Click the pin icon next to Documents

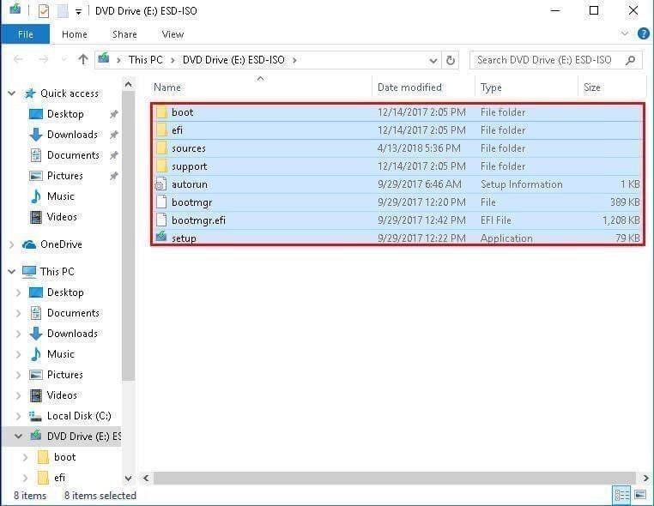pyautogui.click(x=113, y=155)
